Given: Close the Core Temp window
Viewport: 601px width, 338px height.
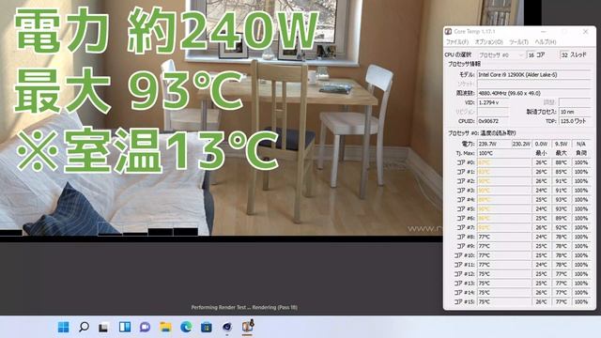Looking at the screenshot, I should tap(585, 31).
